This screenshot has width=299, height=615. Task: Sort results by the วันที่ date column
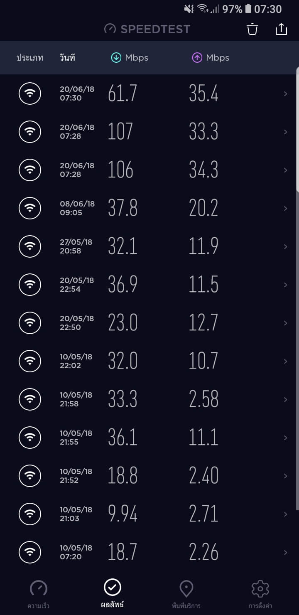click(x=67, y=58)
